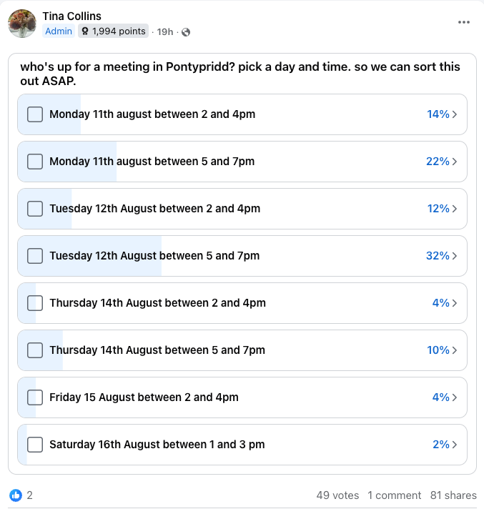Image resolution: width=484 pixels, height=514 pixels.
Task: Click the public globe privacy icon
Action: 186,31
